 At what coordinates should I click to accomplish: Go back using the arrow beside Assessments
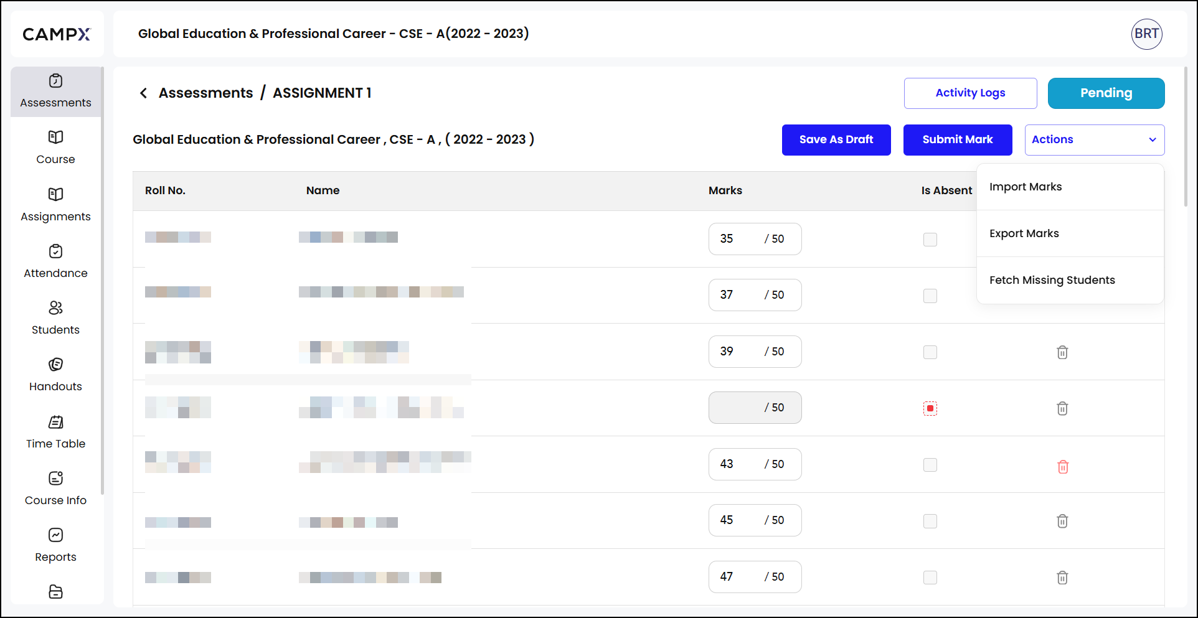tap(143, 93)
